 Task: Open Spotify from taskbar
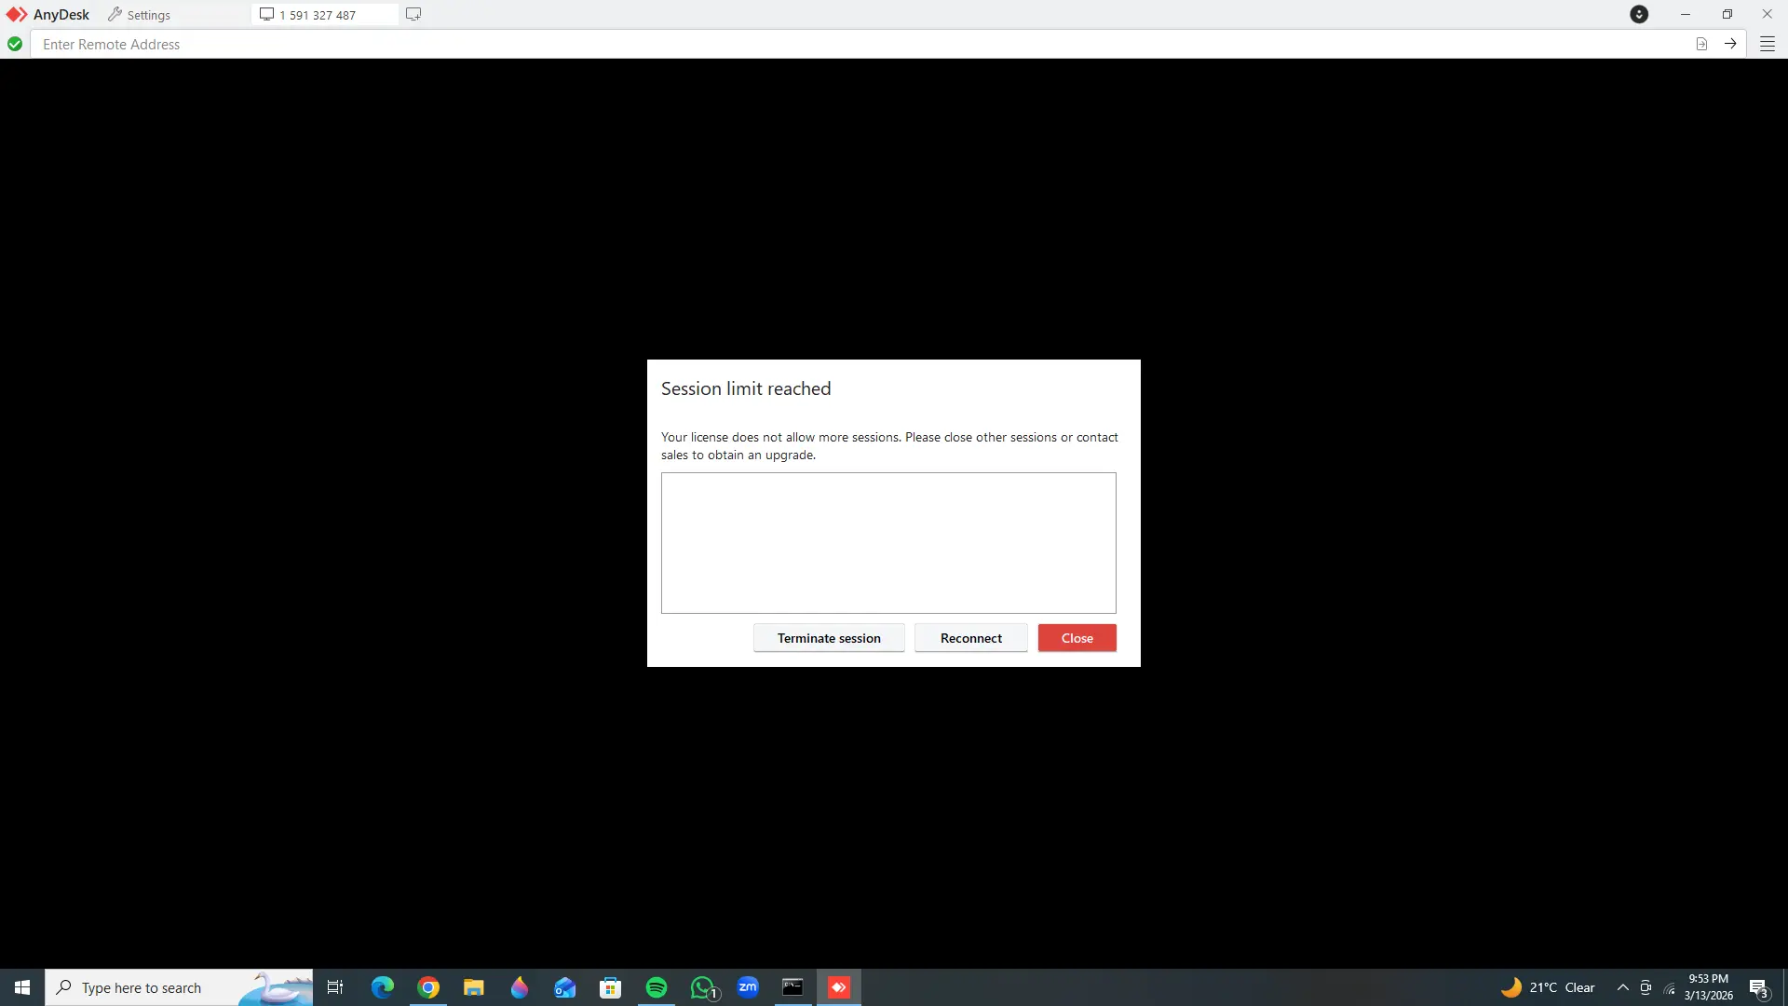657,987
